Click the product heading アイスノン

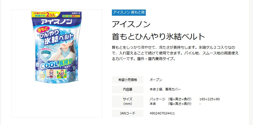click(131, 24)
